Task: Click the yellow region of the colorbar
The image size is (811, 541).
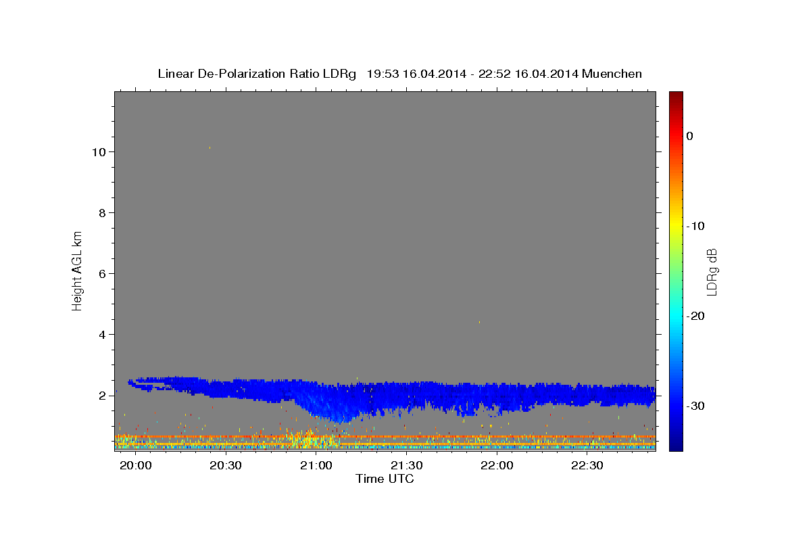Action: (676, 226)
